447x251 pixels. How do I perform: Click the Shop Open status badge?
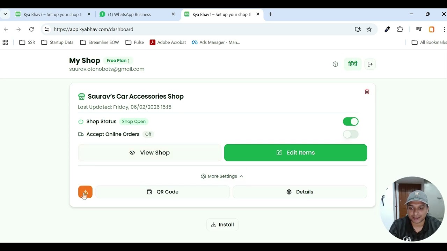click(x=134, y=121)
